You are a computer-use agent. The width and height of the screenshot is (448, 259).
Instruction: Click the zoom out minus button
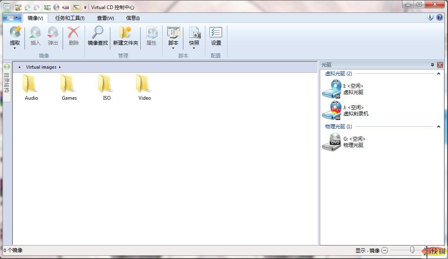[385, 250]
